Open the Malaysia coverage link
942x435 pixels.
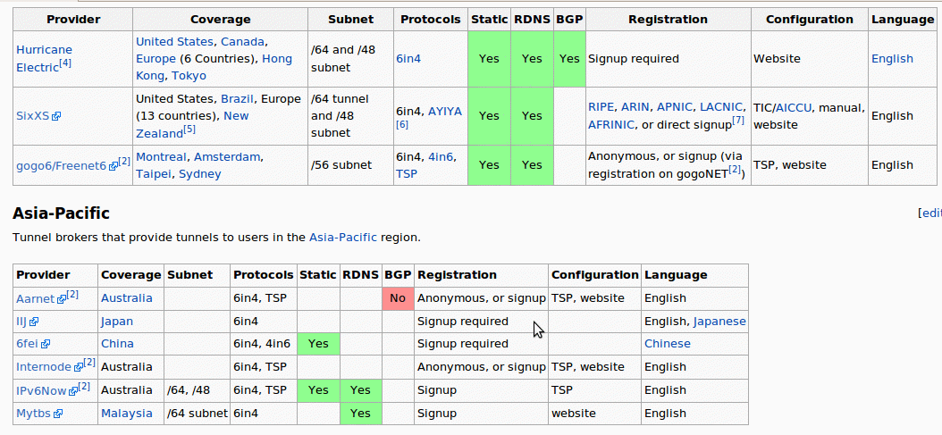point(127,414)
